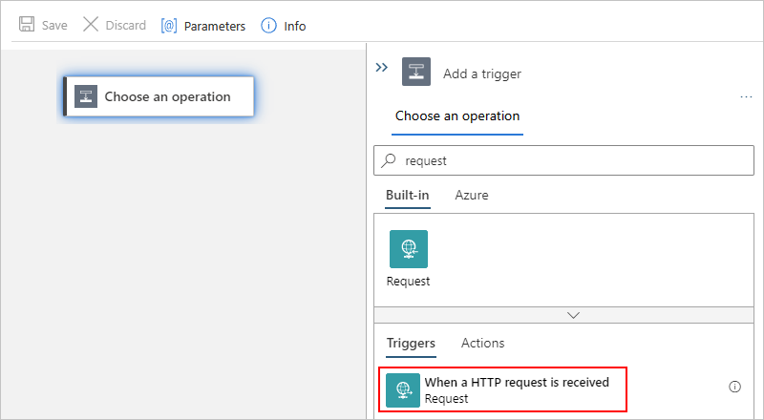Choose 'When a HTTP request is received'
This screenshot has width=764, height=420.
517,383
